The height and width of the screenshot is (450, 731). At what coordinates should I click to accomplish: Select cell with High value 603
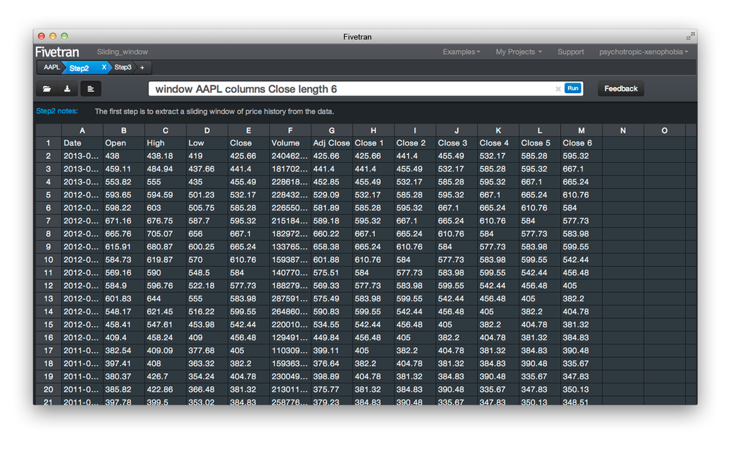coord(165,208)
